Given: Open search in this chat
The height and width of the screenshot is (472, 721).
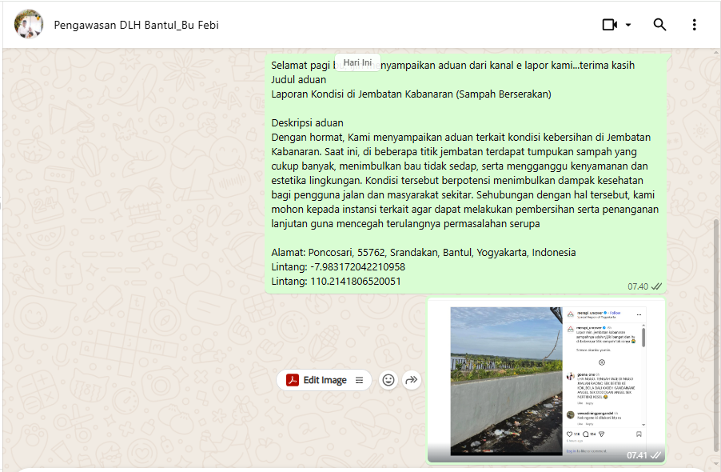Looking at the screenshot, I should coord(659,25).
